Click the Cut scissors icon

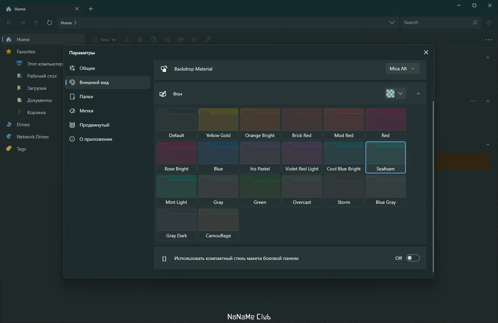[127, 39]
